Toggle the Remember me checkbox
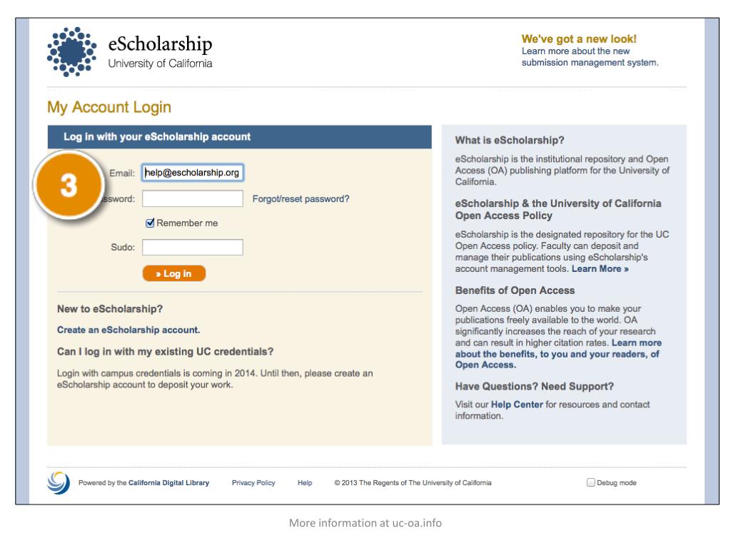Screen dimensions: 731x548 pos(150,223)
